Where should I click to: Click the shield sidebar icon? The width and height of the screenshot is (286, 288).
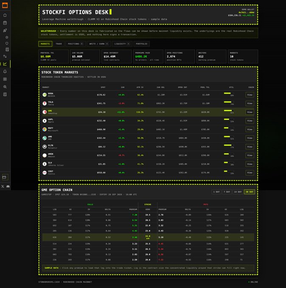[x=7, y=43]
